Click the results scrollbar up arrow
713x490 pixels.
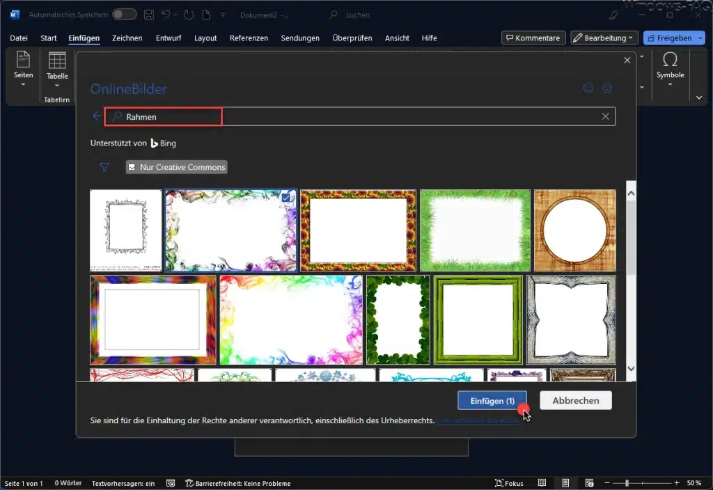pos(631,193)
